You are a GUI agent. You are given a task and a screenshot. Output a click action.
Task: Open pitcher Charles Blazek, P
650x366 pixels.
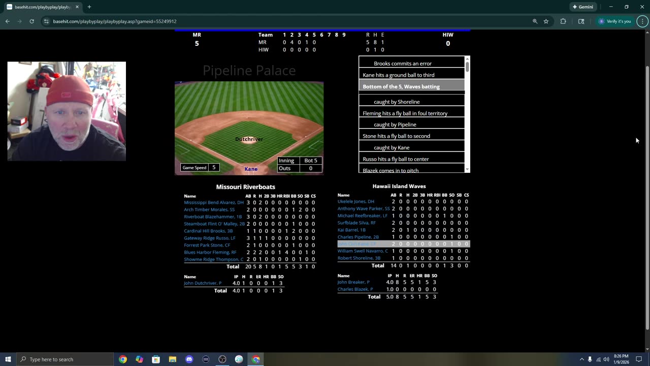355,289
